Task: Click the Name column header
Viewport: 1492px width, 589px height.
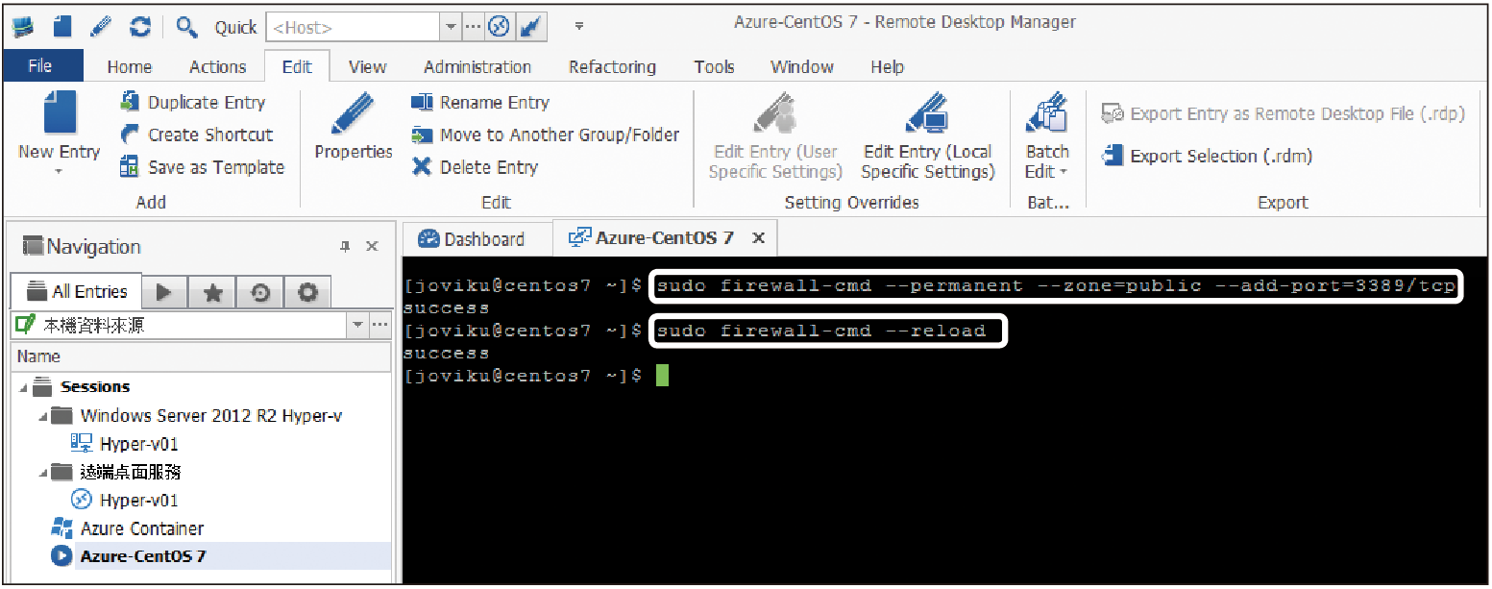Action: (x=201, y=356)
